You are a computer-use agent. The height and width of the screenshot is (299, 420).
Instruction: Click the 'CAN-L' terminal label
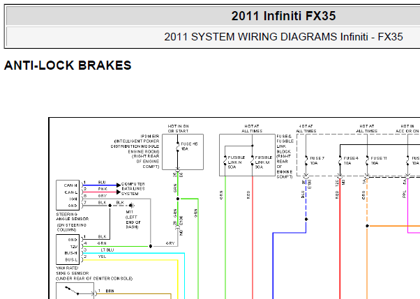tap(71, 192)
